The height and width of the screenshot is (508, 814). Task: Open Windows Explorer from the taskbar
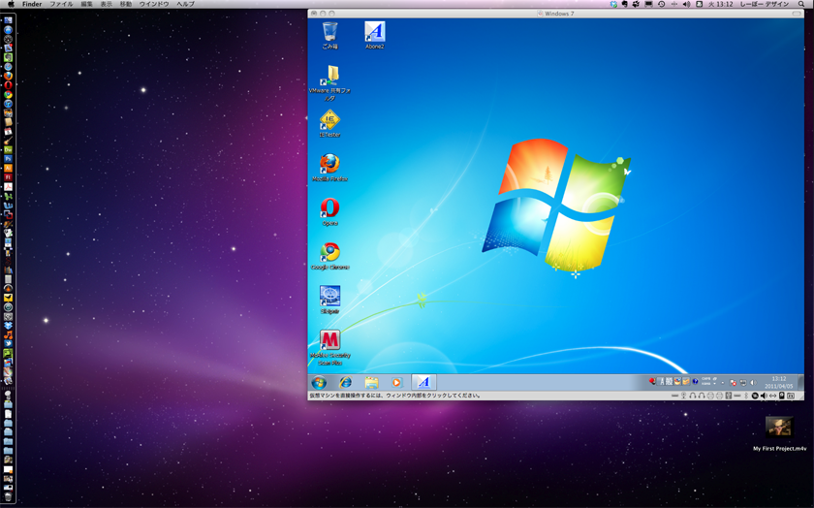371,383
